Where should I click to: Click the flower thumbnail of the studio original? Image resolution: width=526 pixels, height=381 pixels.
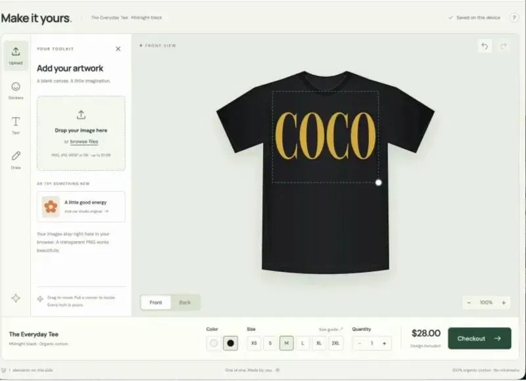pyautogui.click(x=51, y=207)
